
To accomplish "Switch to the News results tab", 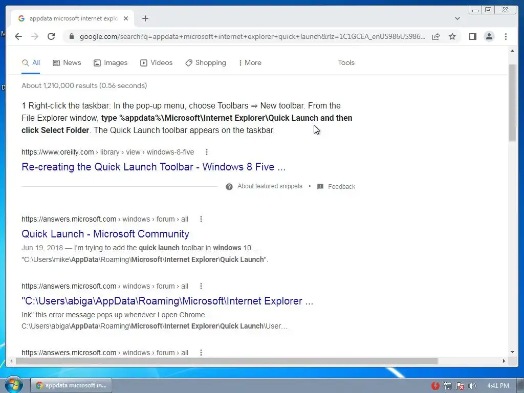I will point(67,63).
